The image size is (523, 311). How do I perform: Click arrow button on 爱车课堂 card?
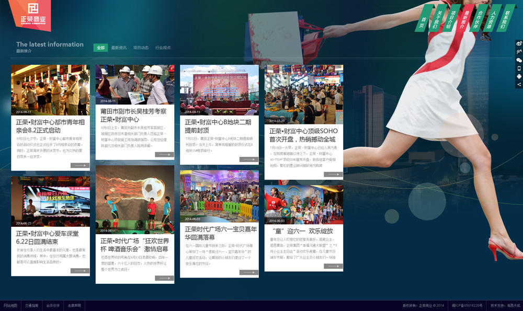click(x=79, y=271)
